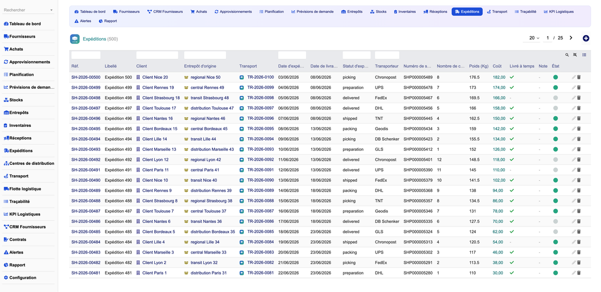The image size is (601, 292).
Task: Click the Transporteur filter input field
Action: point(387,55)
